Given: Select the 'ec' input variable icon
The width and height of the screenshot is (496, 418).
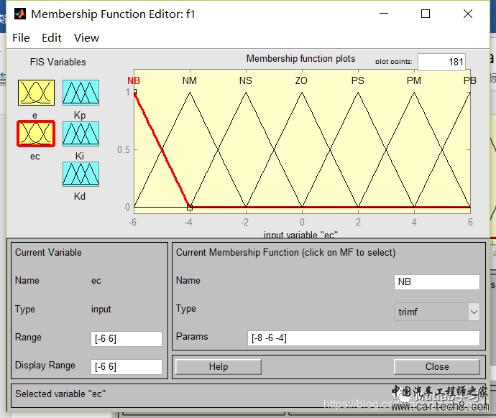Looking at the screenshot, I should pos(36,134).
